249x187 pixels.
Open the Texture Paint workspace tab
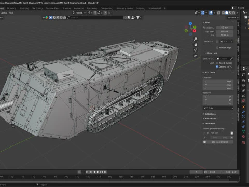[52, 8]
